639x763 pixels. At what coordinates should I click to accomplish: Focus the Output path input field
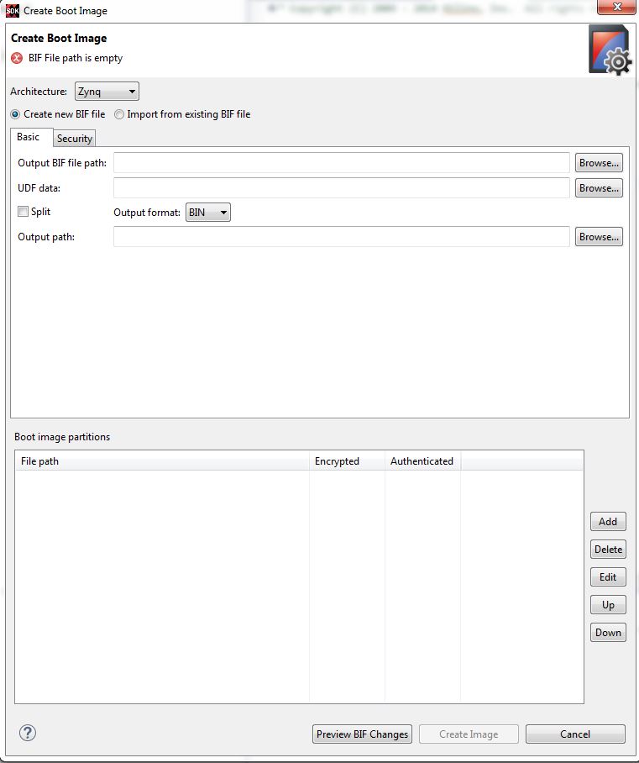coord(342,236)
